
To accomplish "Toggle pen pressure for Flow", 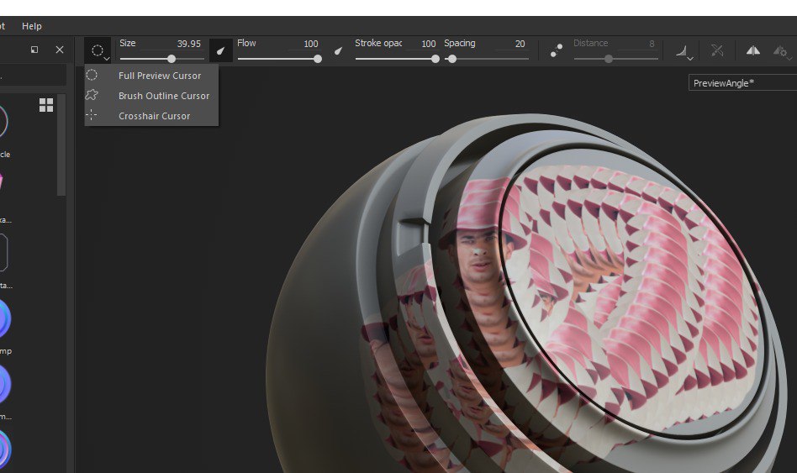I will (338, 50).
